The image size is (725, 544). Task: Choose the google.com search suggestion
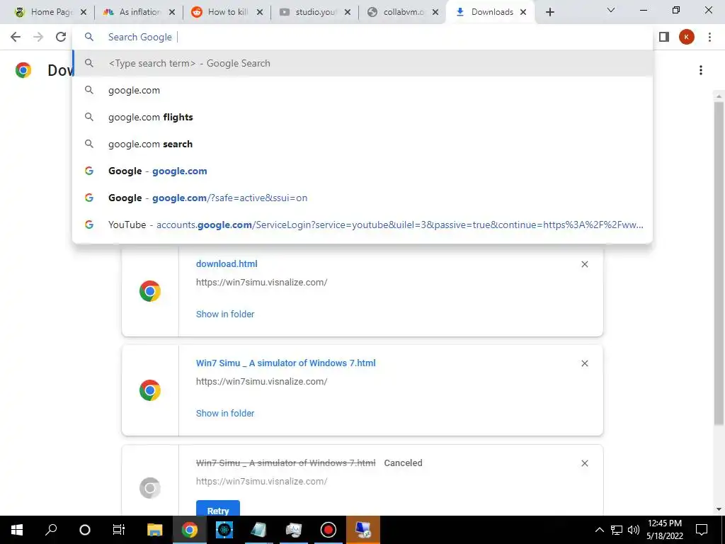(363, 90)
